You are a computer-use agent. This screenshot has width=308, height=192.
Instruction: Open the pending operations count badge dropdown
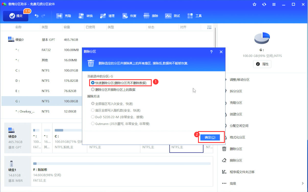pyautogui.click(x=27, y=11)
